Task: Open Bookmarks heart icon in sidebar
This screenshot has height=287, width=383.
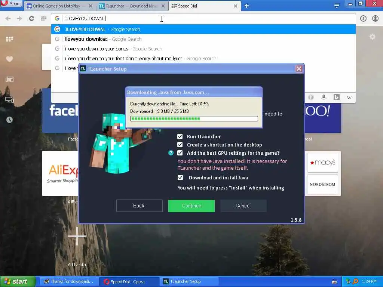Action: pos(9,59)
